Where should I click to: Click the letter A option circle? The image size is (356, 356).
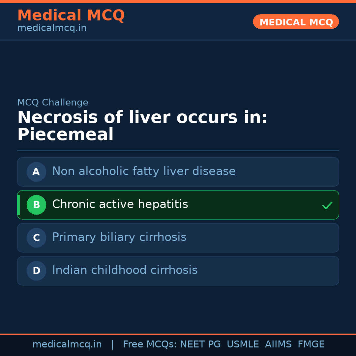pyautogui.click(x=36, y=172)
